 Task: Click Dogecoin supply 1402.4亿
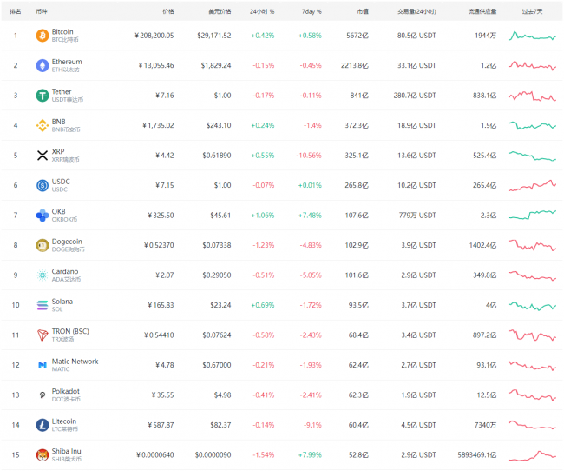point(482,245)
